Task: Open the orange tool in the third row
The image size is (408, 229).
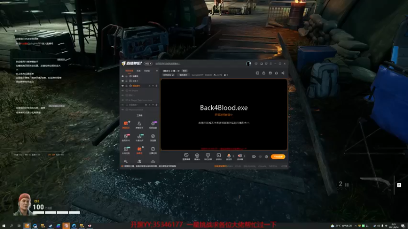Action: 139,150
